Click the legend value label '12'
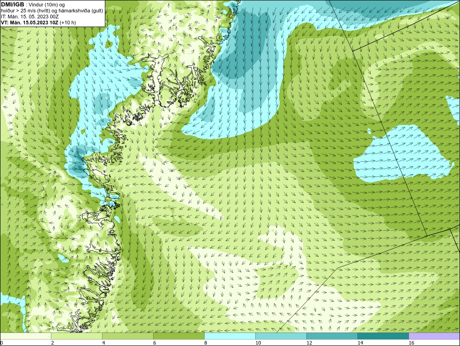 pyautogui.click(x=309, y=343)
